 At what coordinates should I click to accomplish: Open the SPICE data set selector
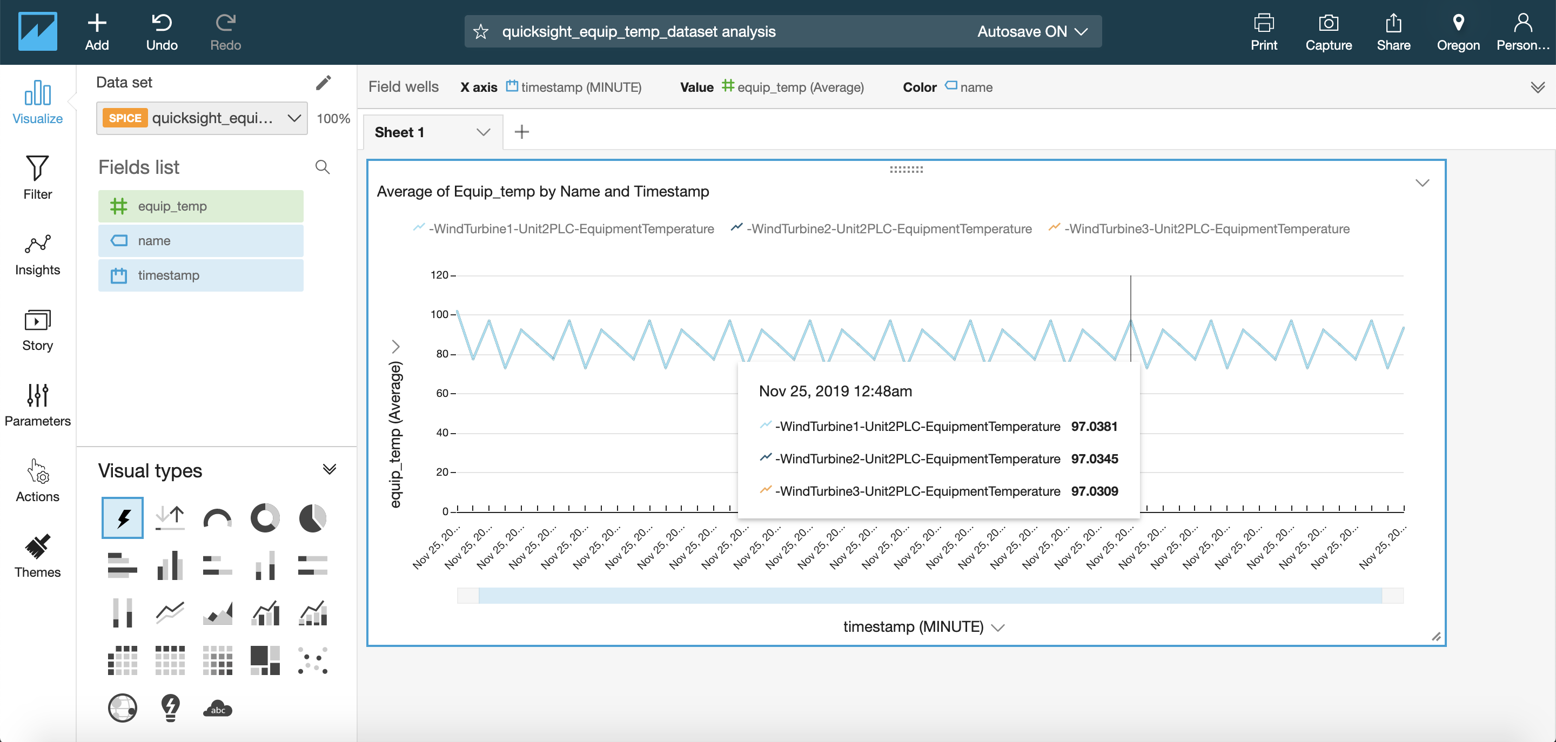(x=202, y=118)
